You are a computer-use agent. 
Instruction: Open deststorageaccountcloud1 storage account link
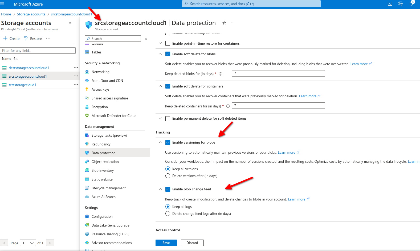[x=29, y=68]
